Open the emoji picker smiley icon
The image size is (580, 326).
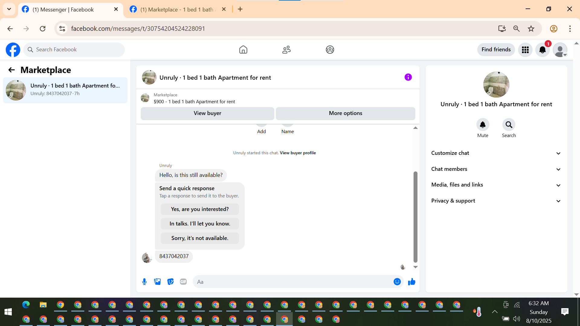397,282
